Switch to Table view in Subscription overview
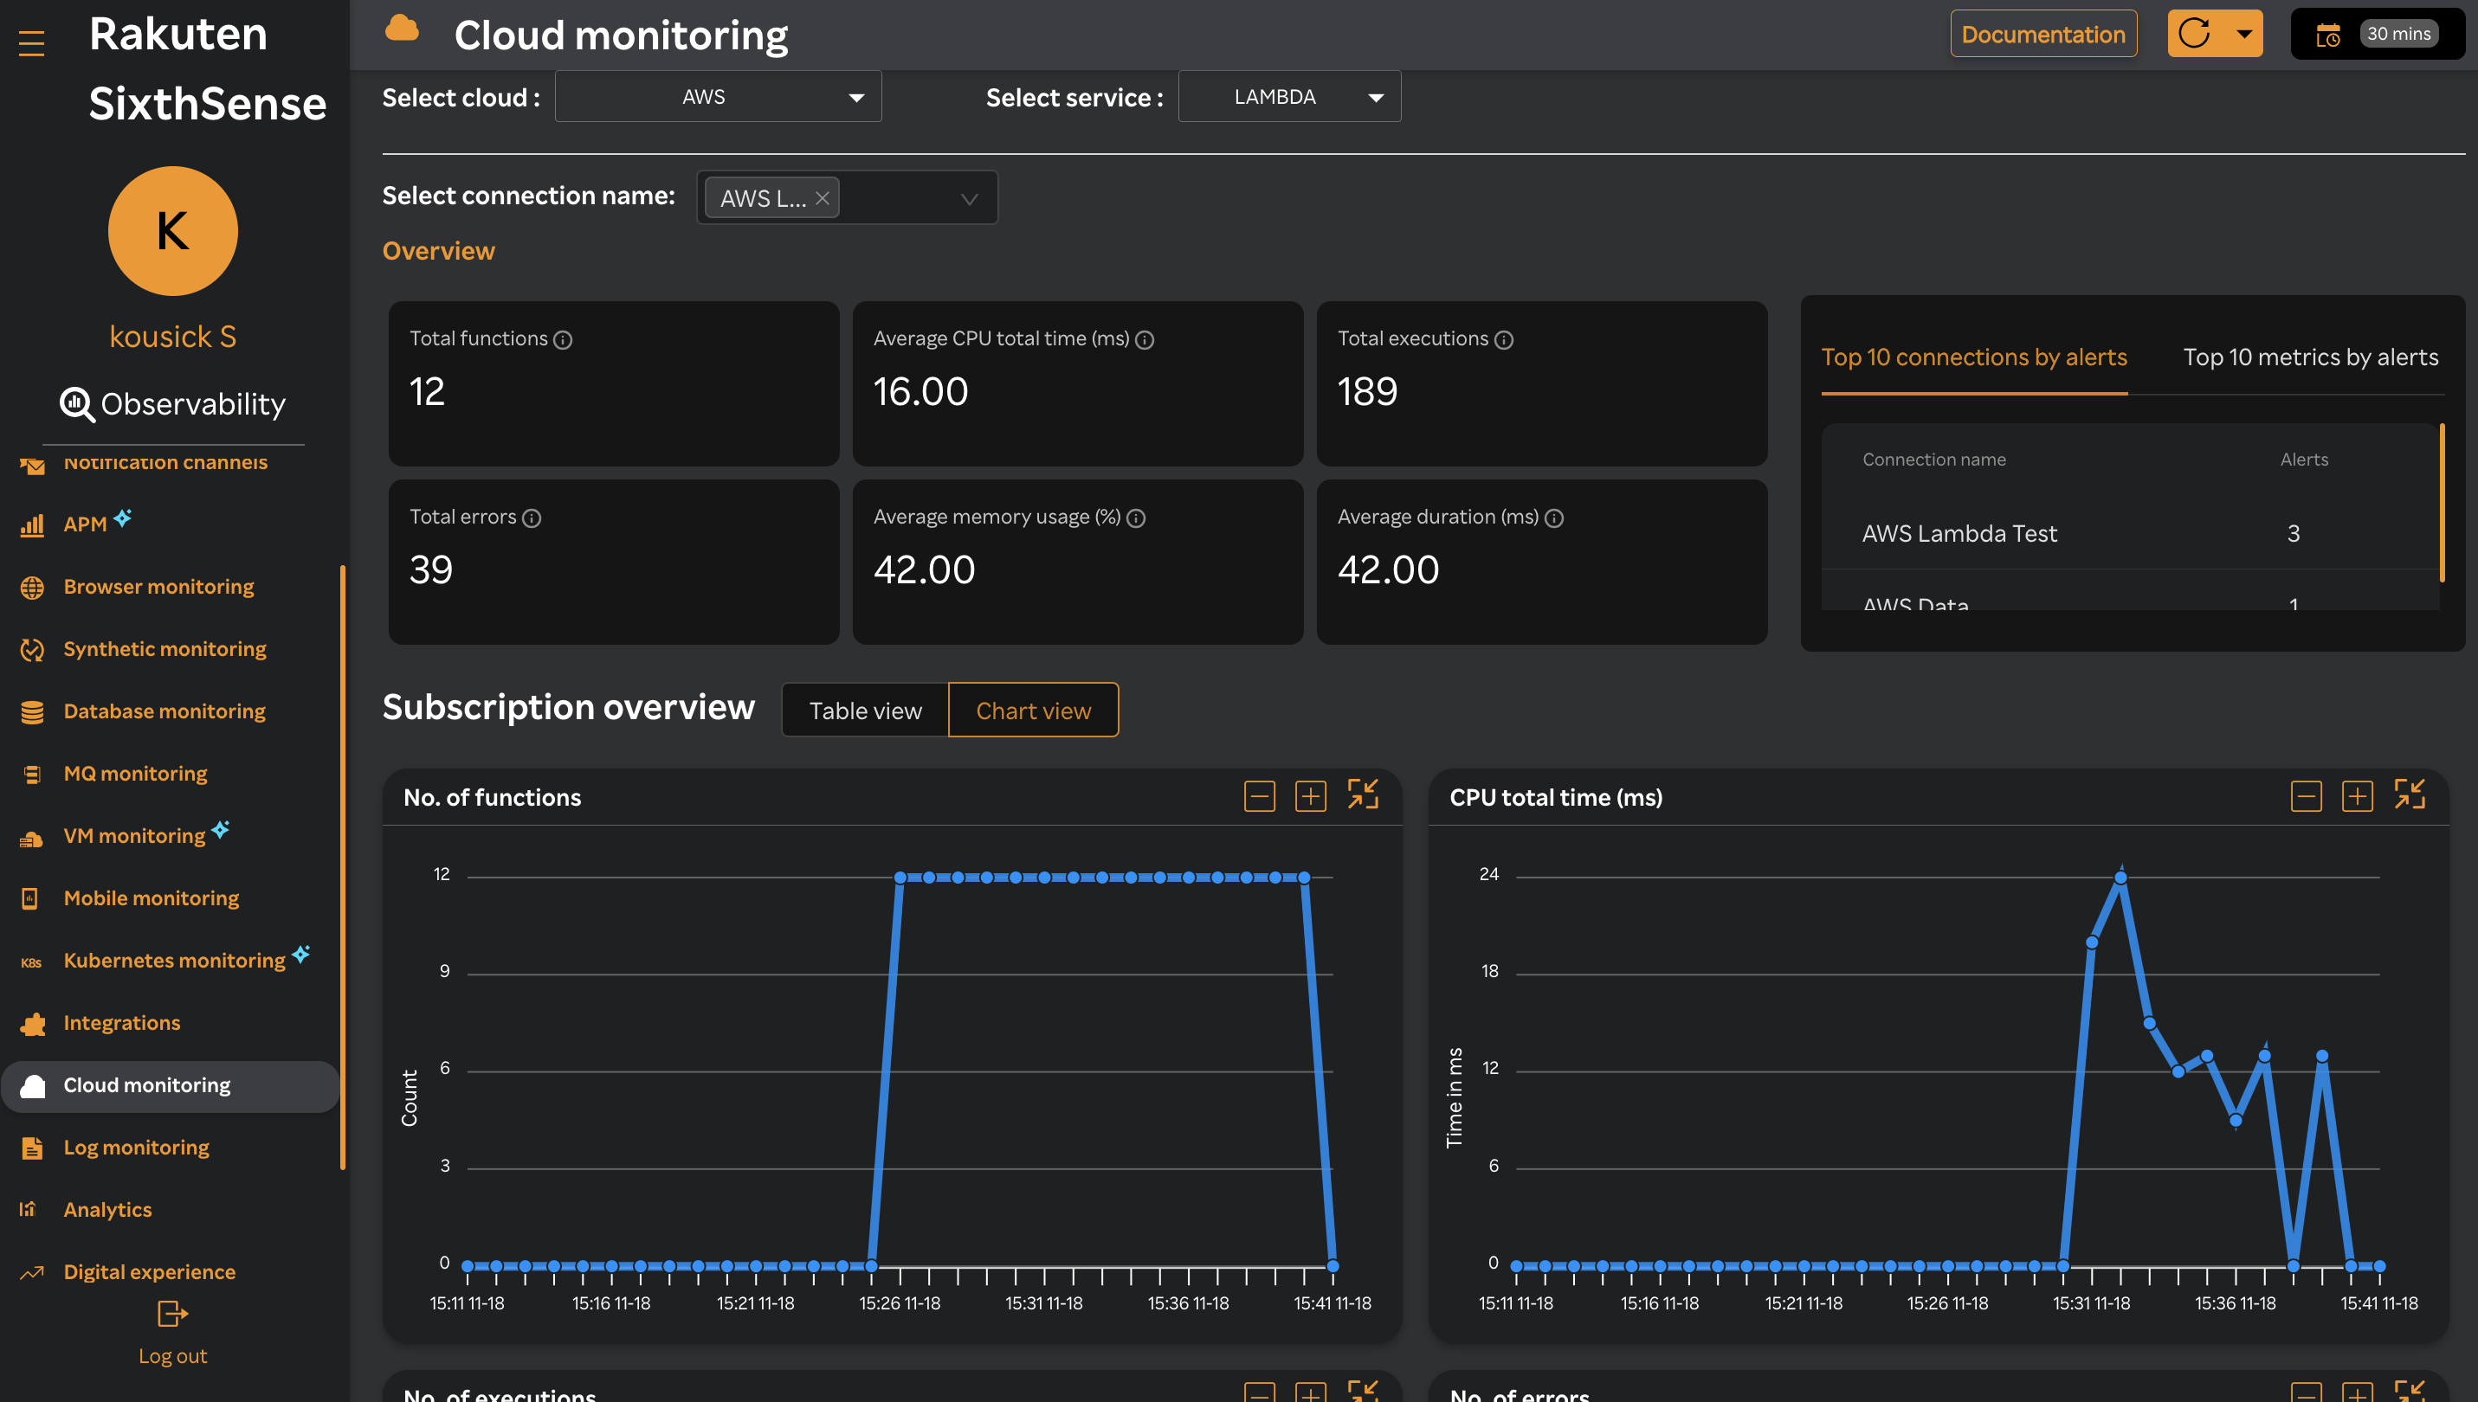 (x=865, y=710)
